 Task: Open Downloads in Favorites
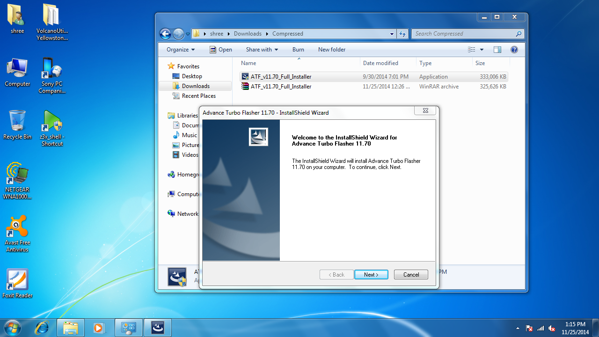195,86
